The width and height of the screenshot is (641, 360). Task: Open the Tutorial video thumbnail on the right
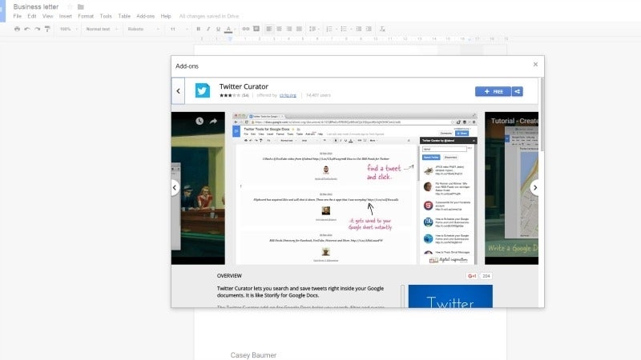coord(511,188)
